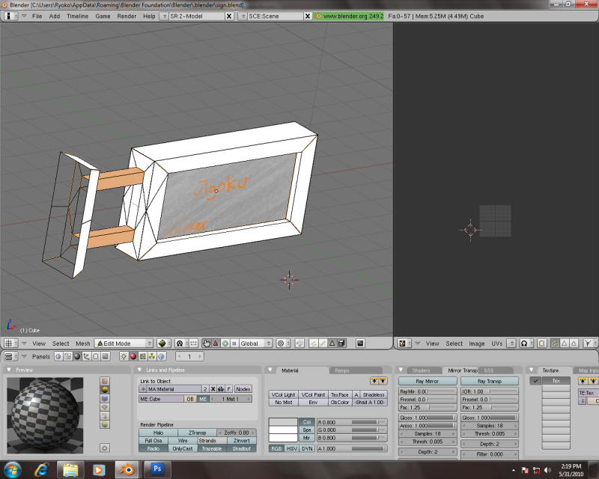Open the UVs menu
Image resolution: width=599 pixels, height=479 pixels.
click(497, 344)
